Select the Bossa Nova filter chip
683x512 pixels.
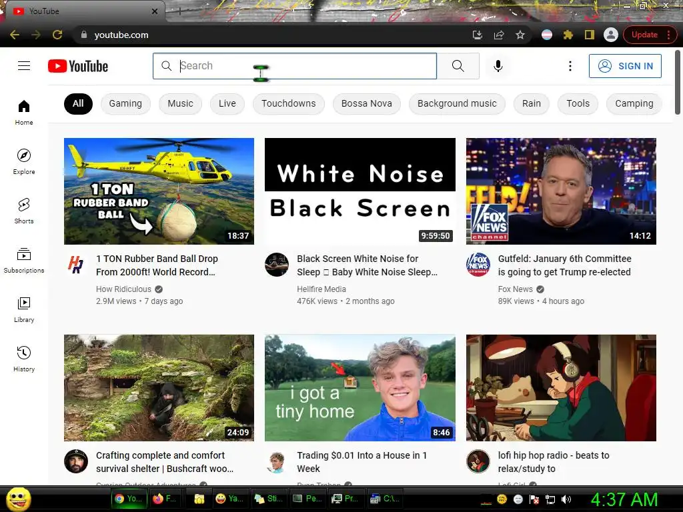(x=367, y=103)
